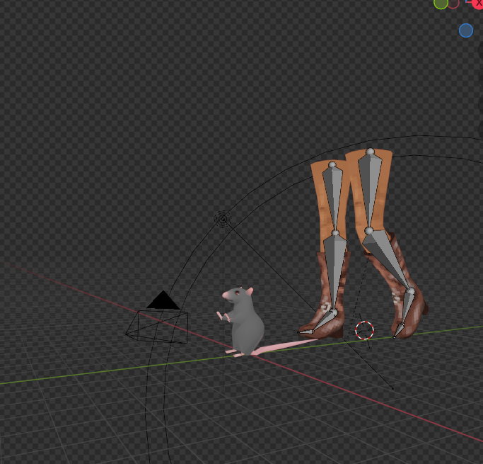Click the green negative Y gizmo circle

(441, 4)
